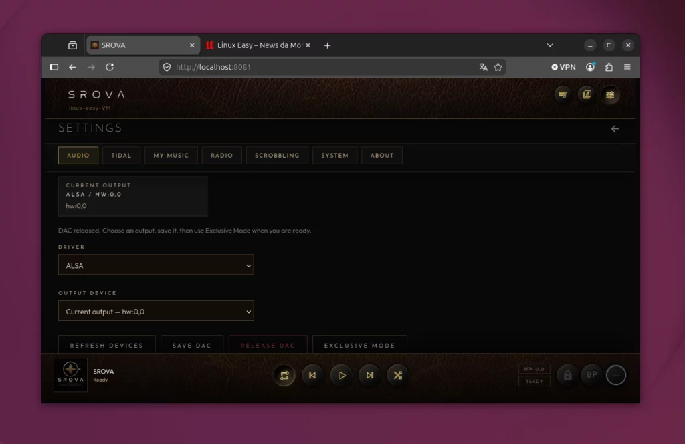Open the My Music settings tab

171,155
